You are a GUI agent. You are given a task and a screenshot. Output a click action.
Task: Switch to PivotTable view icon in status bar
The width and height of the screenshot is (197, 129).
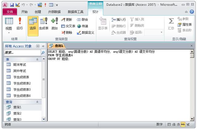click(x=174, y=124)
